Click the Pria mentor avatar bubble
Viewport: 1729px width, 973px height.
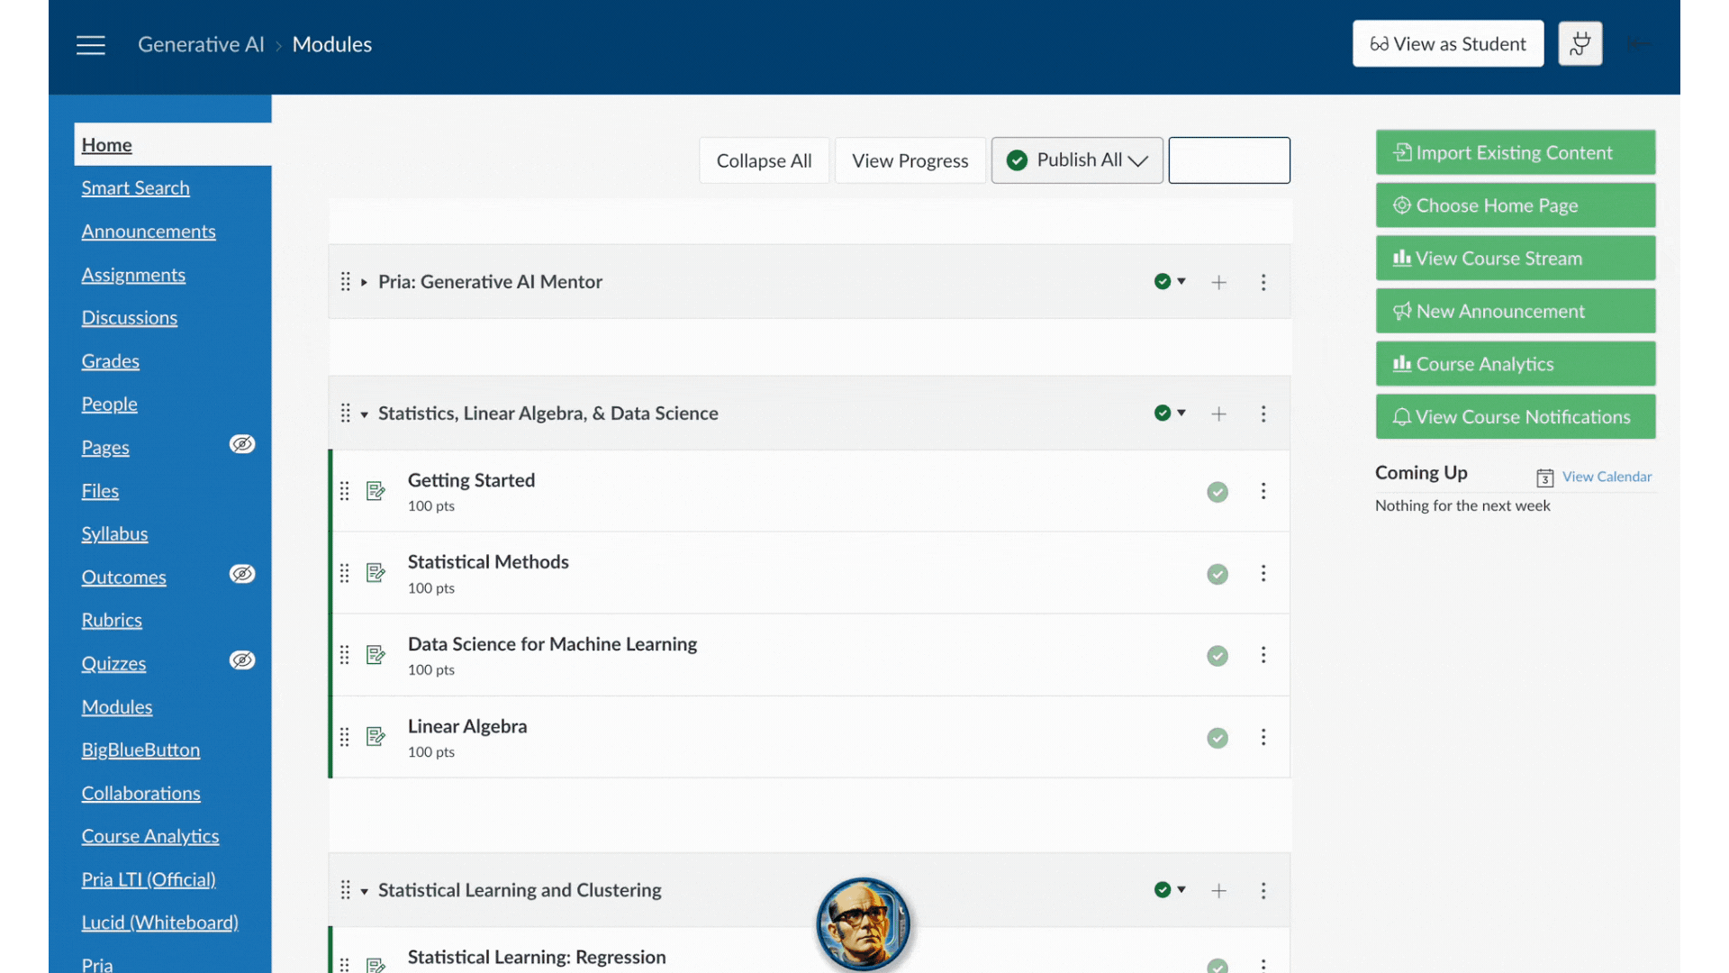click(x=863, y=923)
